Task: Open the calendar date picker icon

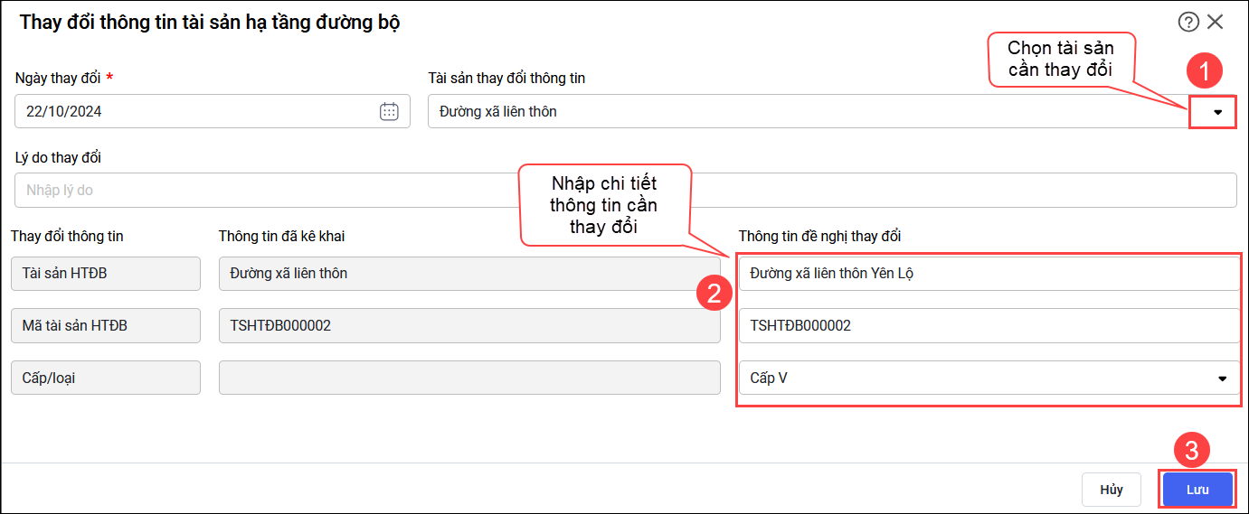Action: click(x=389, y=111)
